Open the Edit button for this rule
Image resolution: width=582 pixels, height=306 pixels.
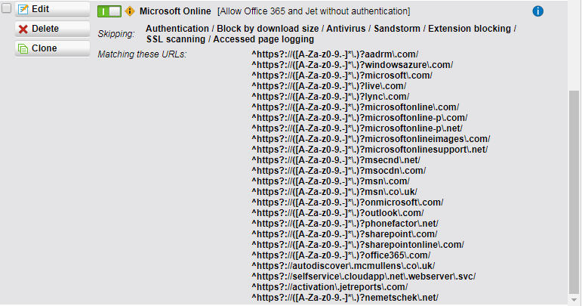coord(45,9)
